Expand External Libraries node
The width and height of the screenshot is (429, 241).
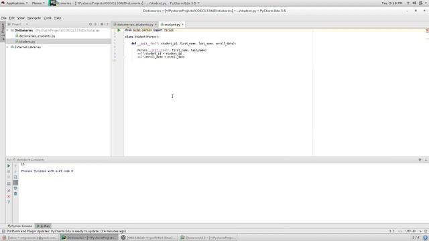[x=7, y=47]
